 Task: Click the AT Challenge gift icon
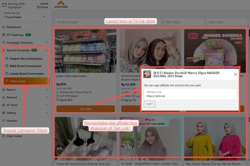pyautogui.click(x=4, y=35)
